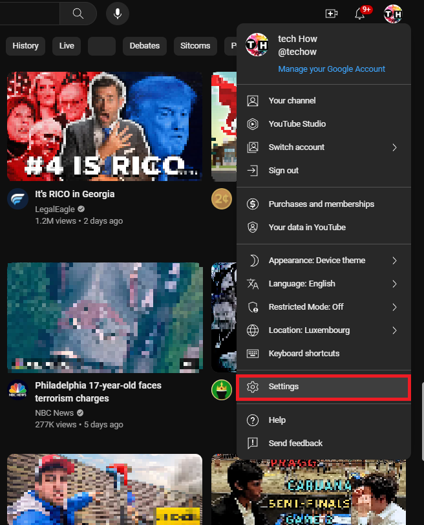Select the Sitcoms filter chip

coord(195,46)
